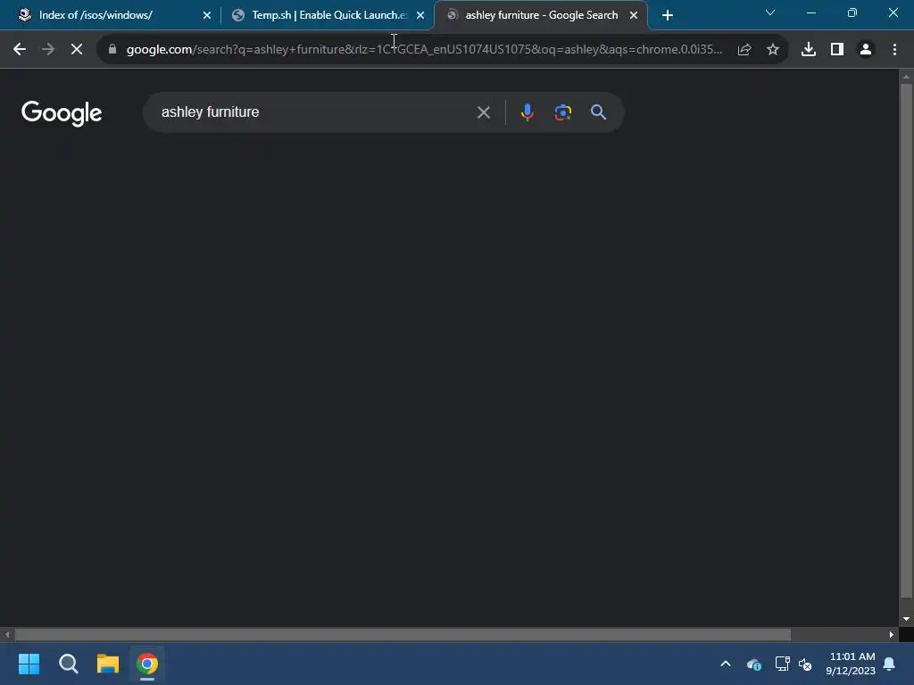914x685 pixels.
Task: Open the OneDrive cloud tray icon
Action: pyautogui.click(x=753, y=664)
